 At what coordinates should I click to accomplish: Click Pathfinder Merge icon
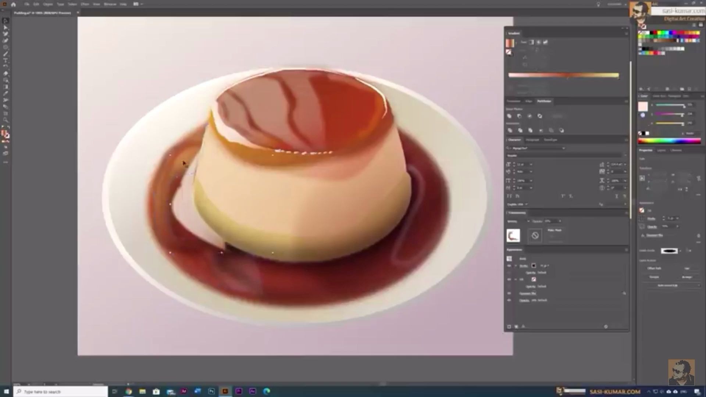pos(530,130)
